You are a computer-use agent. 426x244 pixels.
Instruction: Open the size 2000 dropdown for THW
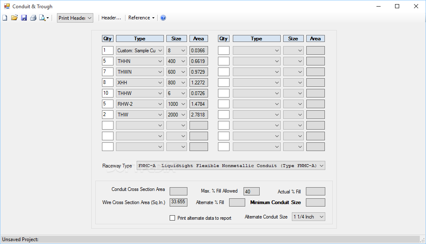(x=177, y=114)
